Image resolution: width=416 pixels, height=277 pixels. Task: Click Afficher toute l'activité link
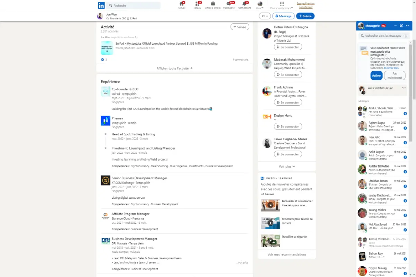(x=174, y=68)
